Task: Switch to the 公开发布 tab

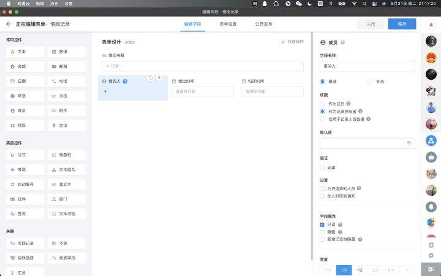Action: (263, 24)
